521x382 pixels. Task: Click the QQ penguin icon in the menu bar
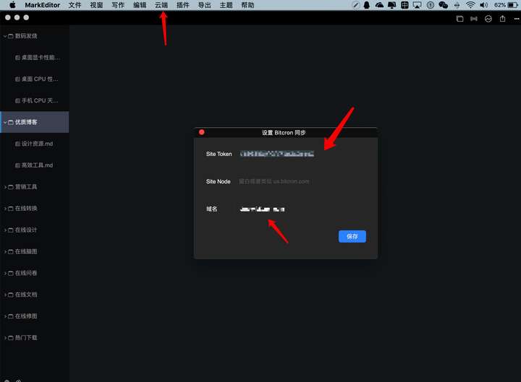coord(367,5)
